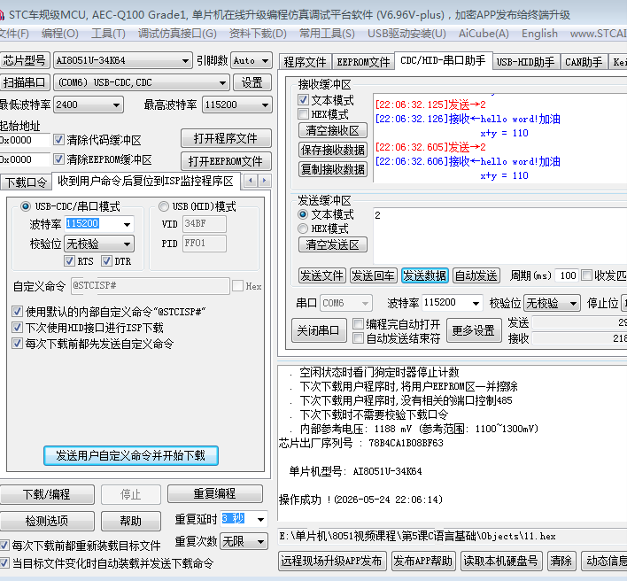Click 清空接收区 button
627x581 pixels.
[333, 130]
